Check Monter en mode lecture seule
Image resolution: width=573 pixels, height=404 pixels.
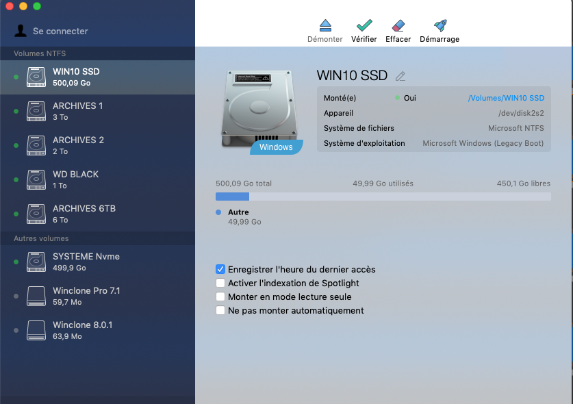coord(220,296)
